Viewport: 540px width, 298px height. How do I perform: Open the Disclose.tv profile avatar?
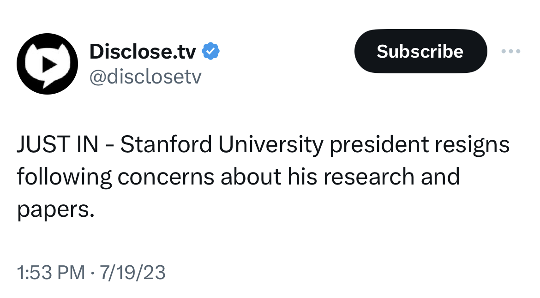47,64
